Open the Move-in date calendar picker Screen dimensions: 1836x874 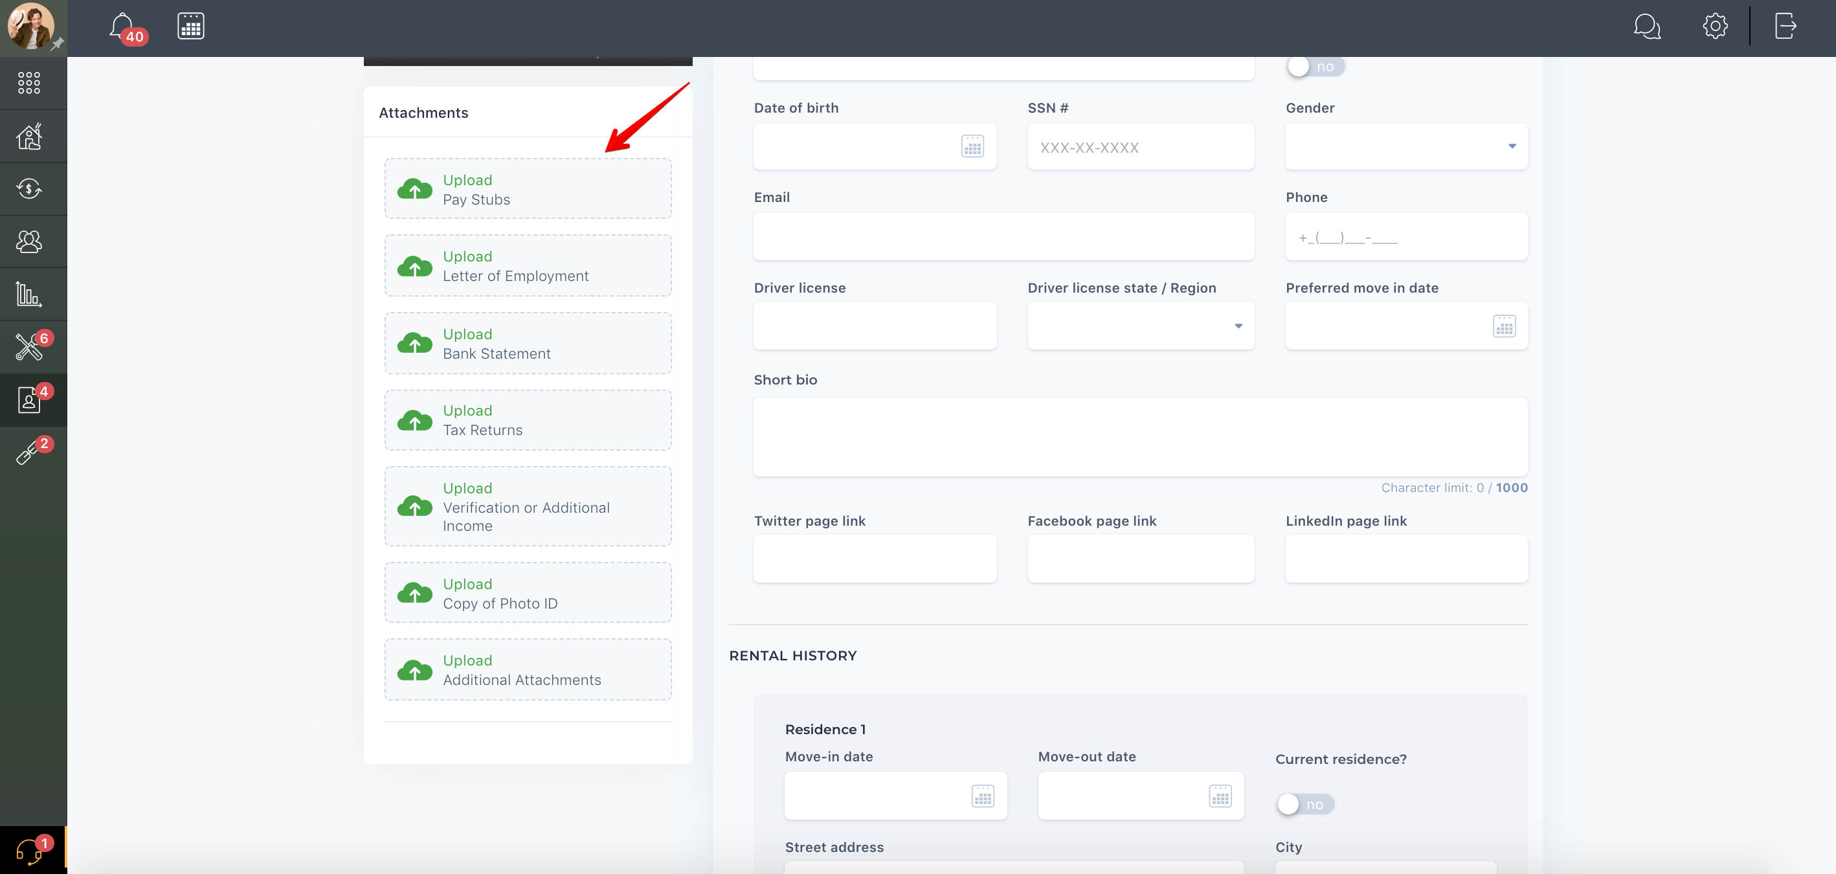click(983, 796)
